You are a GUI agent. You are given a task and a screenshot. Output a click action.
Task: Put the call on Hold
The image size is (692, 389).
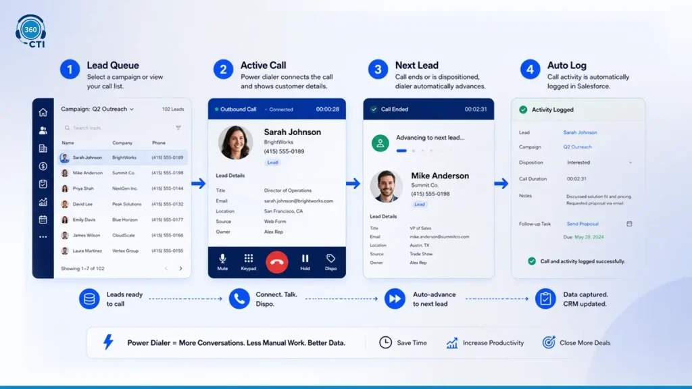tap(305, 262)
